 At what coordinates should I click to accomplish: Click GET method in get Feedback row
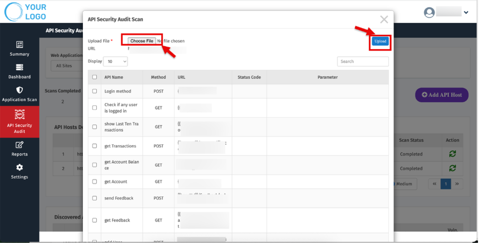tap(159, 220)
